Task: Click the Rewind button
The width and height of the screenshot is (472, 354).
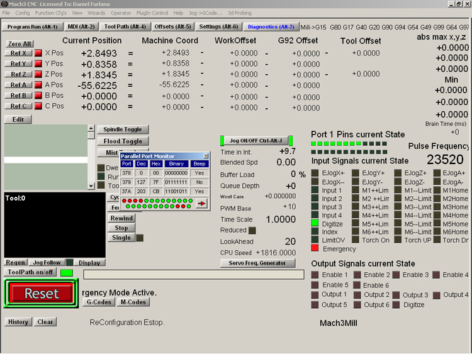Action: coord(121,218)
